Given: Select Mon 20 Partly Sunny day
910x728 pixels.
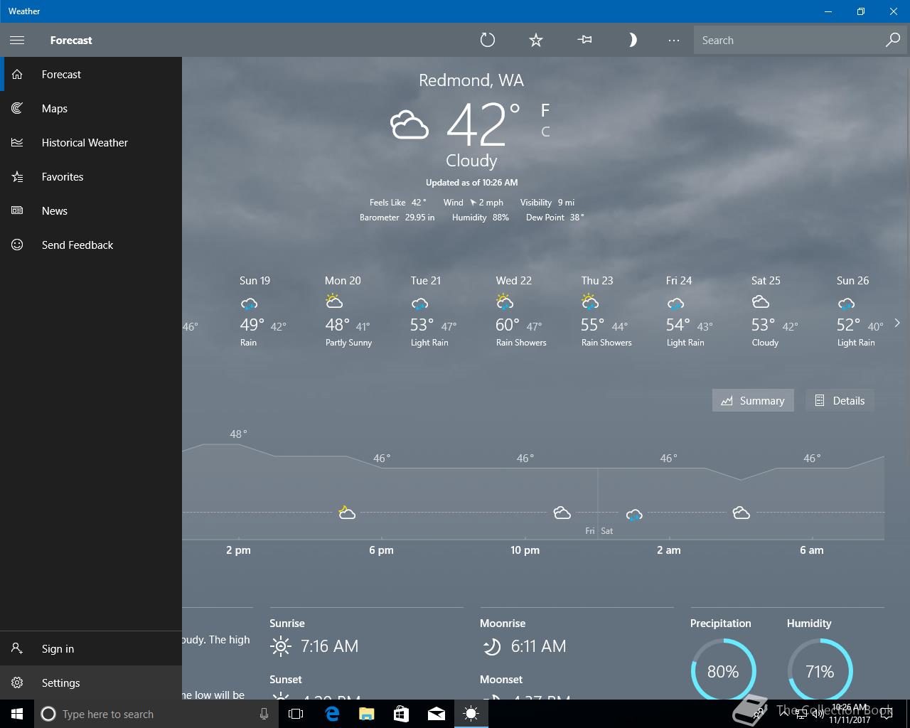Looking at the screenshot, I should click(x=348, y=311).
